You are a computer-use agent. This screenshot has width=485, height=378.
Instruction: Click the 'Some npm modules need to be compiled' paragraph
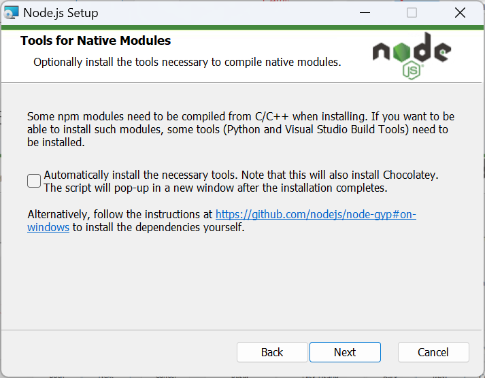click(x=241, y=129)
